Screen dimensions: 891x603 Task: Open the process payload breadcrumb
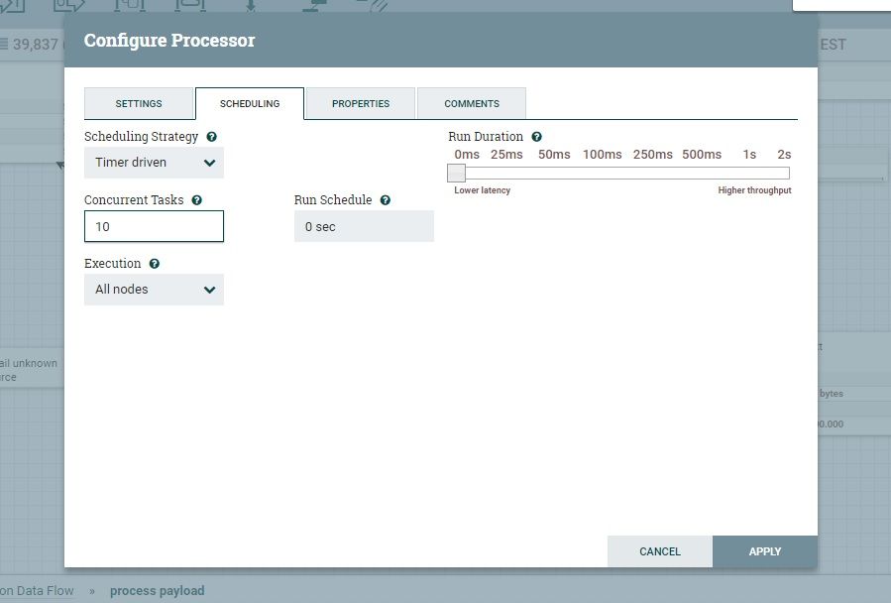157,589
